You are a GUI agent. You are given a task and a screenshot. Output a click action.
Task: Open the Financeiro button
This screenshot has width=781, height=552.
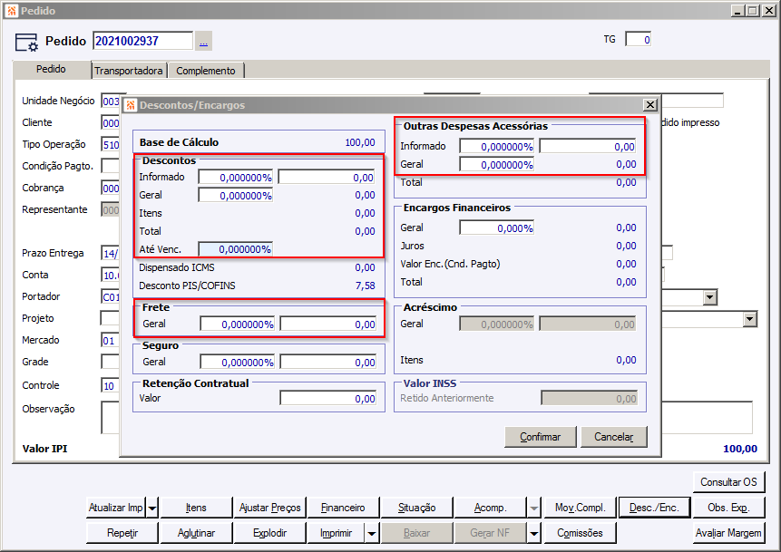point(343,508)
